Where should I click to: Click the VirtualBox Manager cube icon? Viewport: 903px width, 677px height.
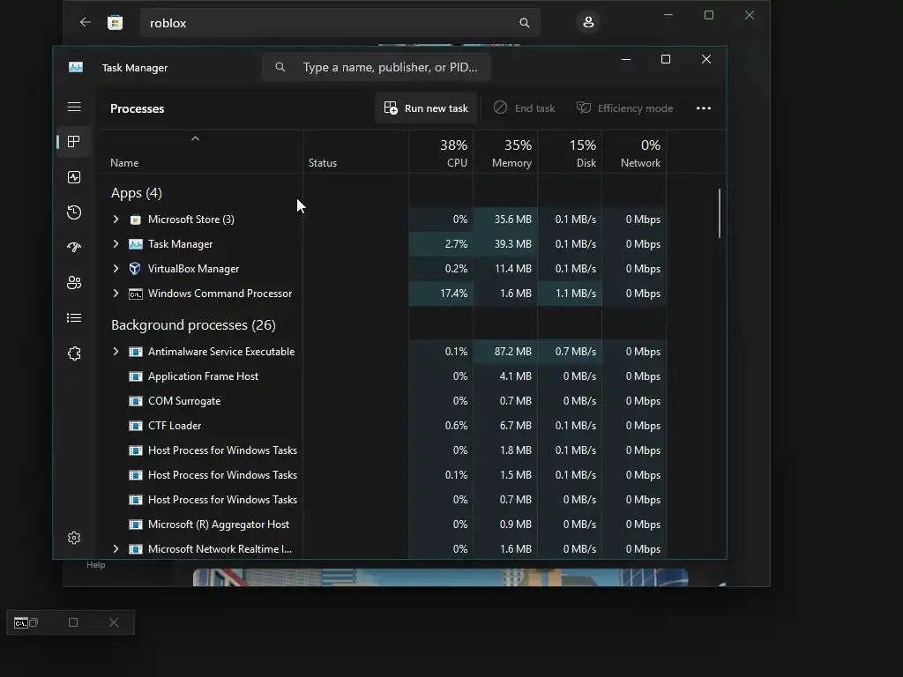click(x=135, y=269)
